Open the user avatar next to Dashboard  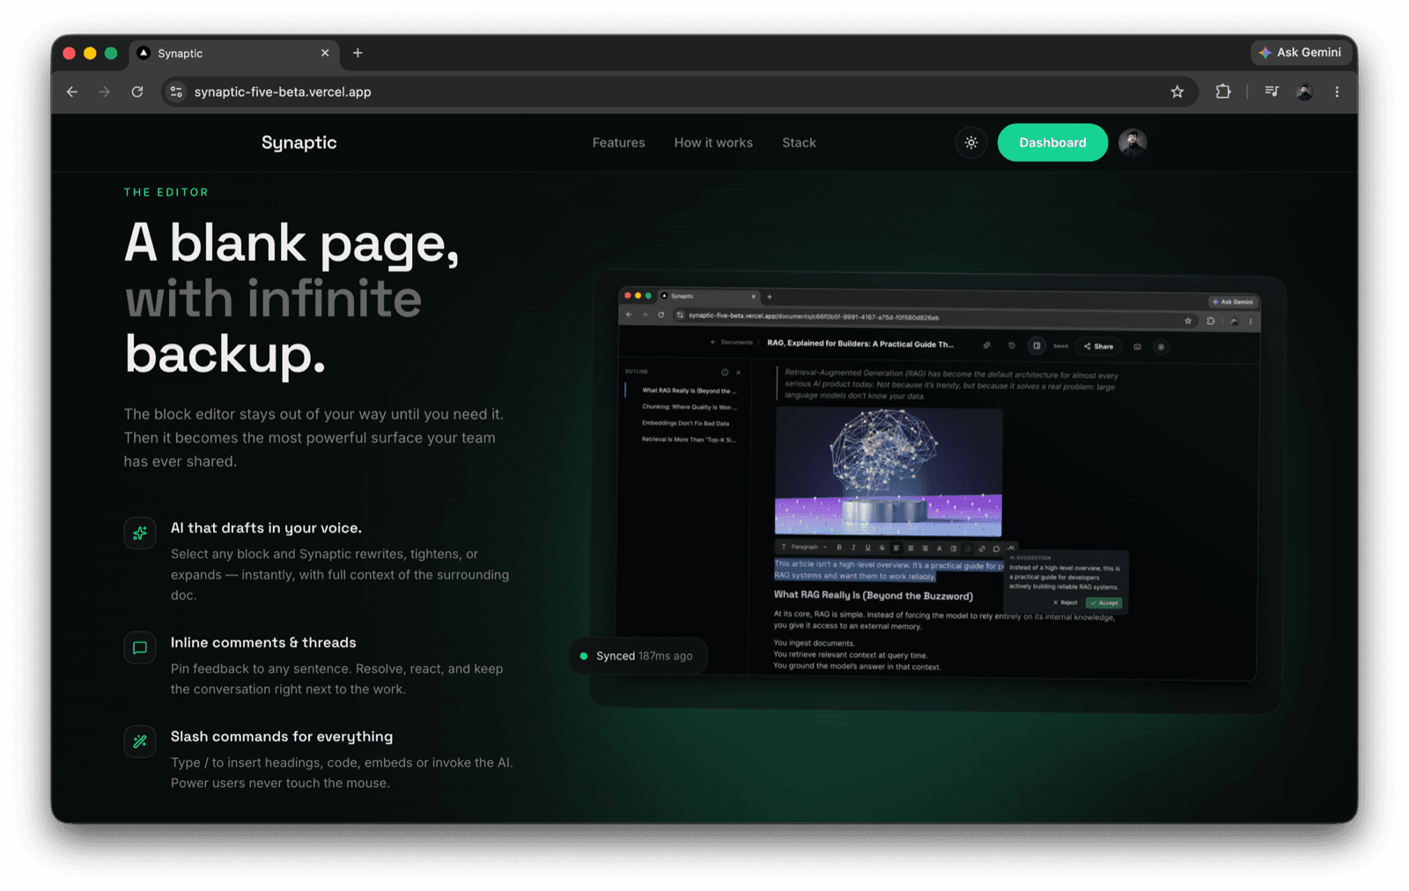coord(1132,143)
